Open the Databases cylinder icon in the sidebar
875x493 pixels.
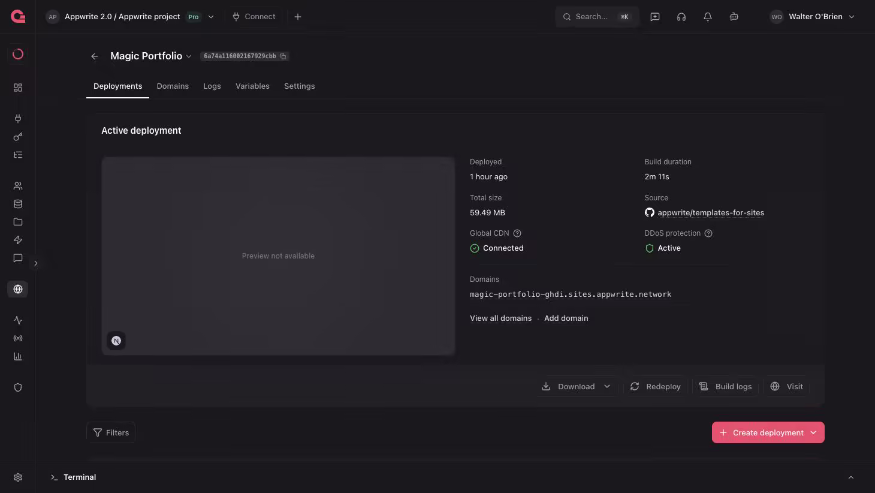[18, 204]
